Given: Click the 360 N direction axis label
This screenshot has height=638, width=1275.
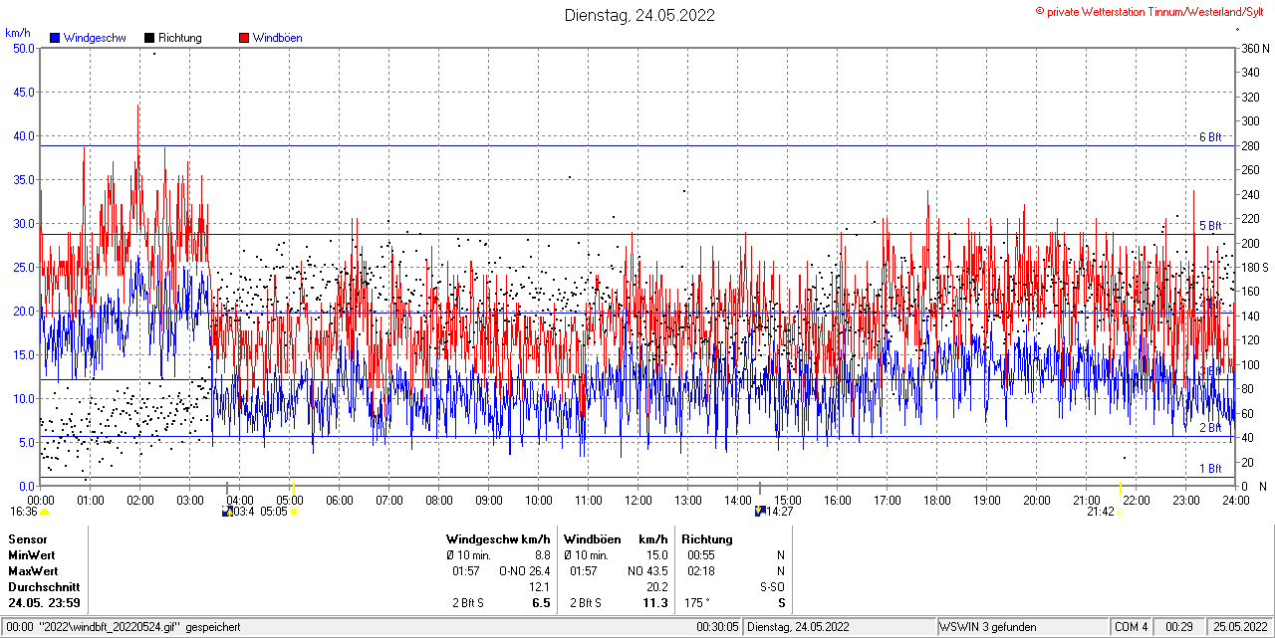Looking at the screenshot, I should point(1253,48).
